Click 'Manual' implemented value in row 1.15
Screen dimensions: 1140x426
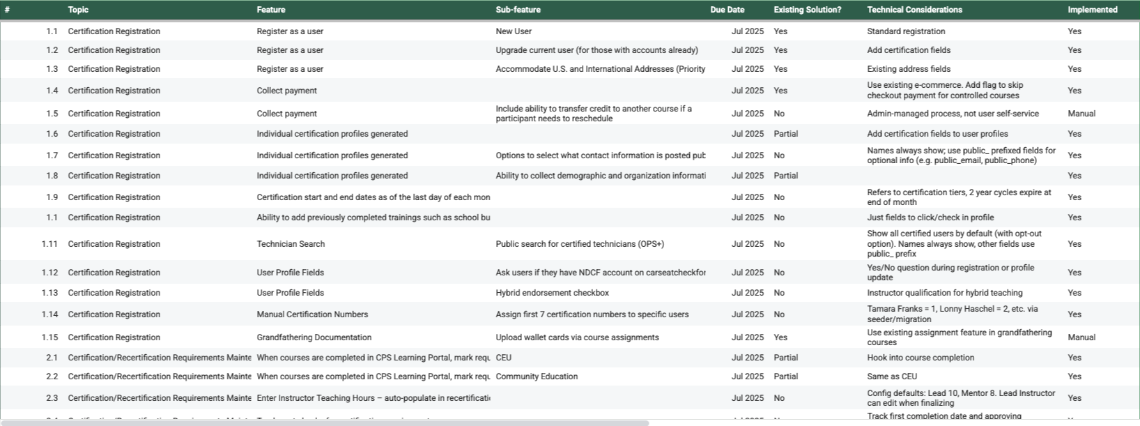[x=1081, y=337]
